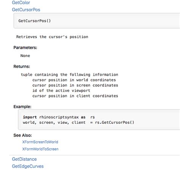Click the See Also heading
The width and height of the screenshot is (180, 171).
click(x=22, y=135)
